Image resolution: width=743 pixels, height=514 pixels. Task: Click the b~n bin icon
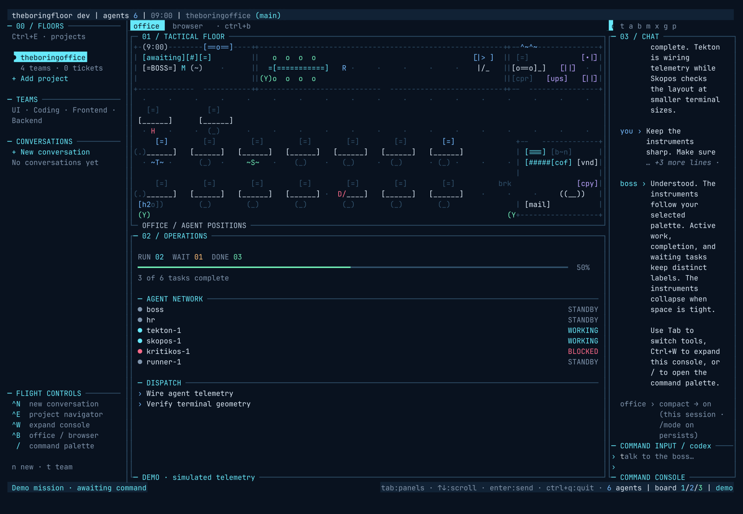click(561, 152)
